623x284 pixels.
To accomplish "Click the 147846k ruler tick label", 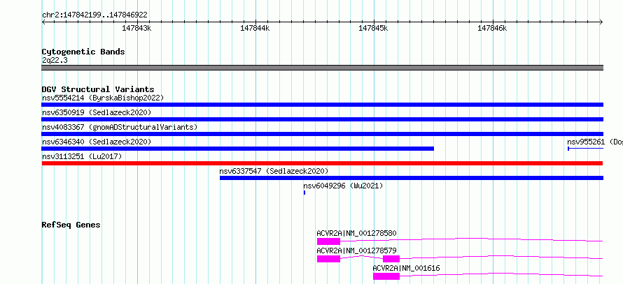I will (492, 28).
